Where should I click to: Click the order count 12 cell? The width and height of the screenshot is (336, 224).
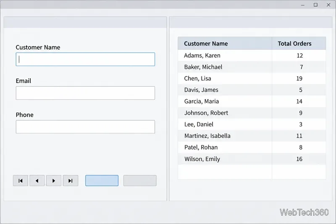pos(299,55)
